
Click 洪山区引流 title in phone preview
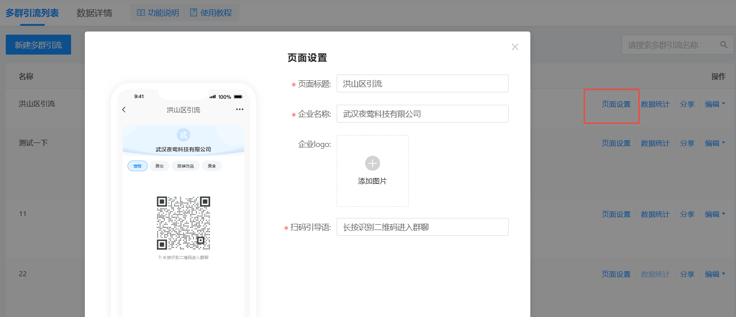[x=183, y=110]
